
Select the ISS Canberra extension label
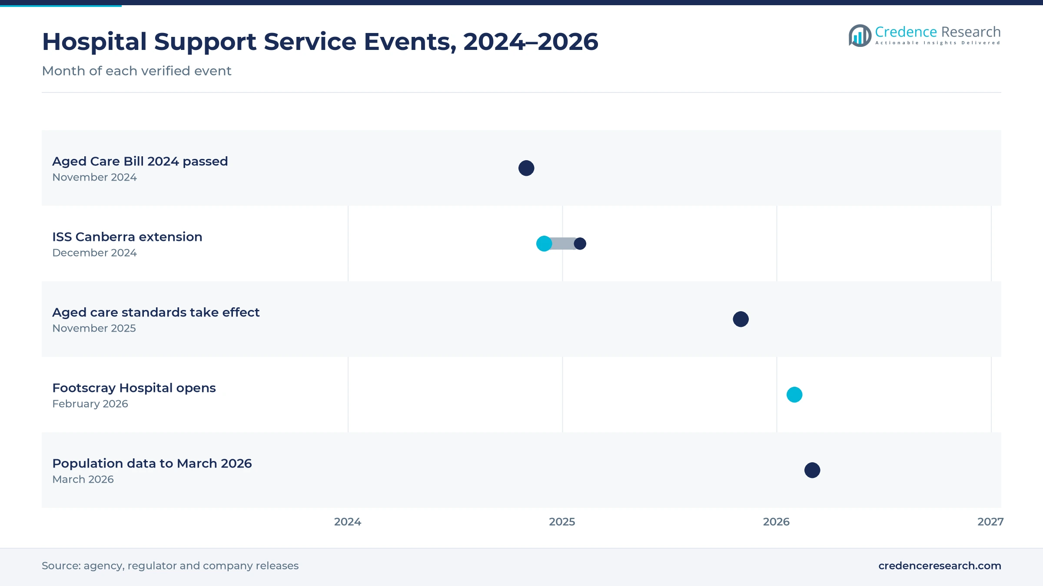[127, 237]
